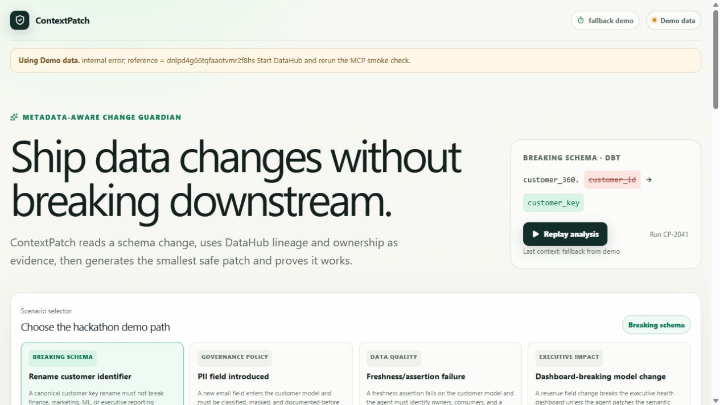Click the scrollbar down arrow
The image size is (720, 405).
coord(715,400)
